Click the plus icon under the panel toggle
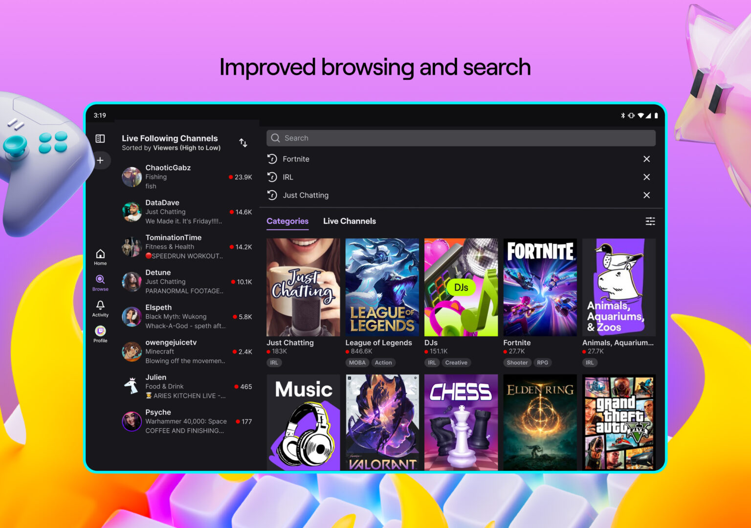Image resolution: width=751 pixels, height=528 pixels. [x=100, y=160]
